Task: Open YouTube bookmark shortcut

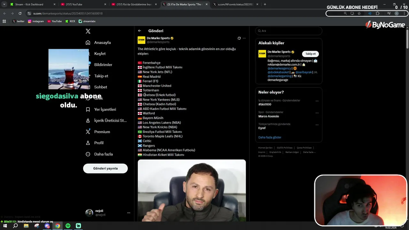Action: pos(55,21)
